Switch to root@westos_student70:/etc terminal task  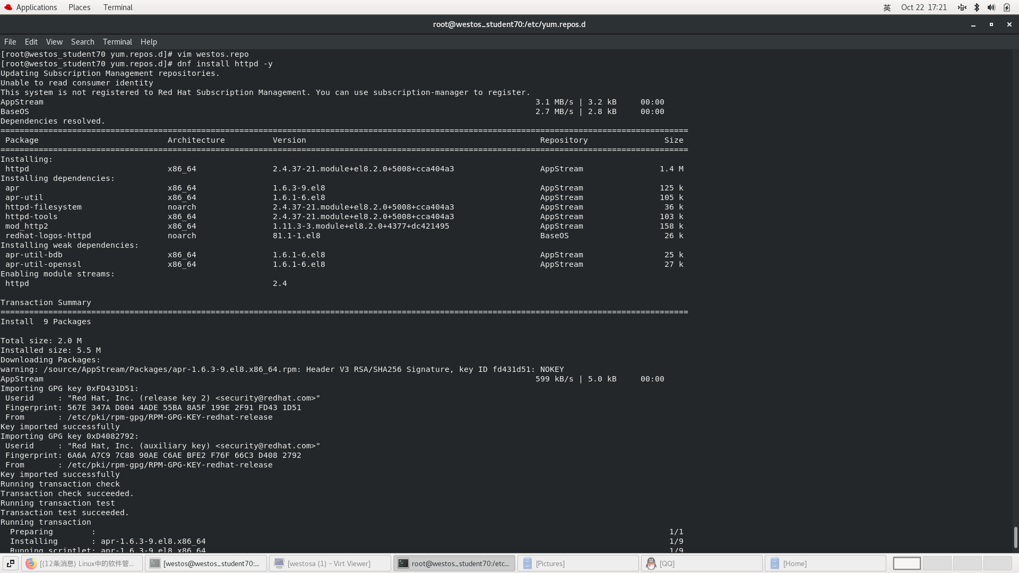click(454, 563)
